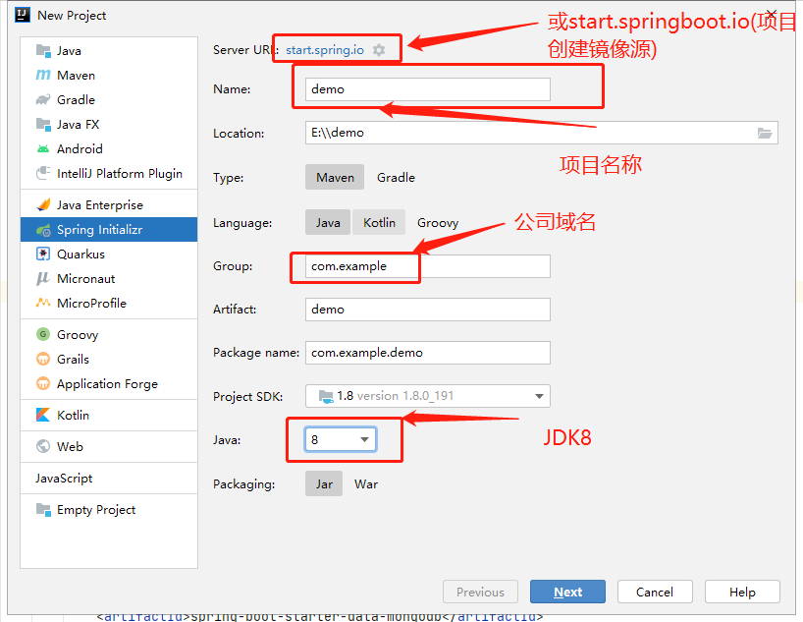Screen dimensions: 803x622
Task: Select JavaScript in project types list
Action: pyautogui.click(x=109, y=478)
